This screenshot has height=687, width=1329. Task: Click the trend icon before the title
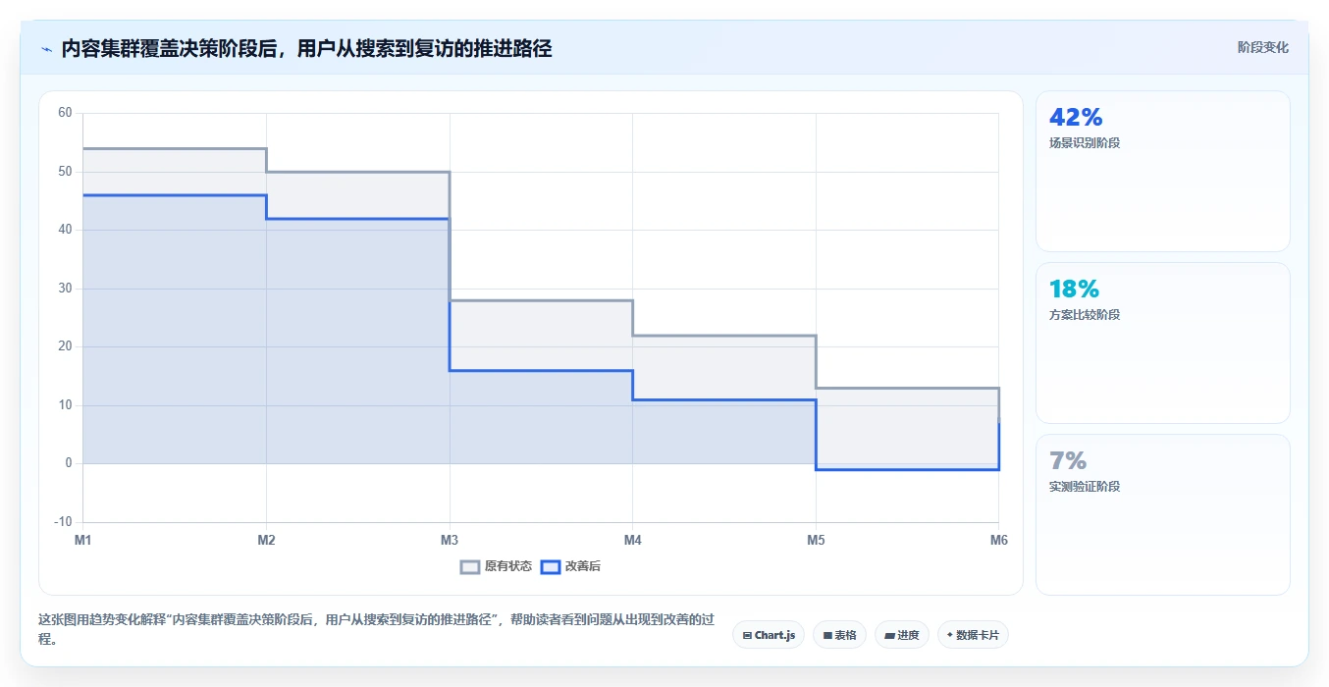click(x=47, y=49)
